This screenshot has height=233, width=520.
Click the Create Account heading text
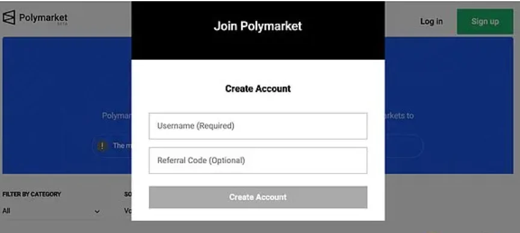pyautogui.click(x=258, y=89)
